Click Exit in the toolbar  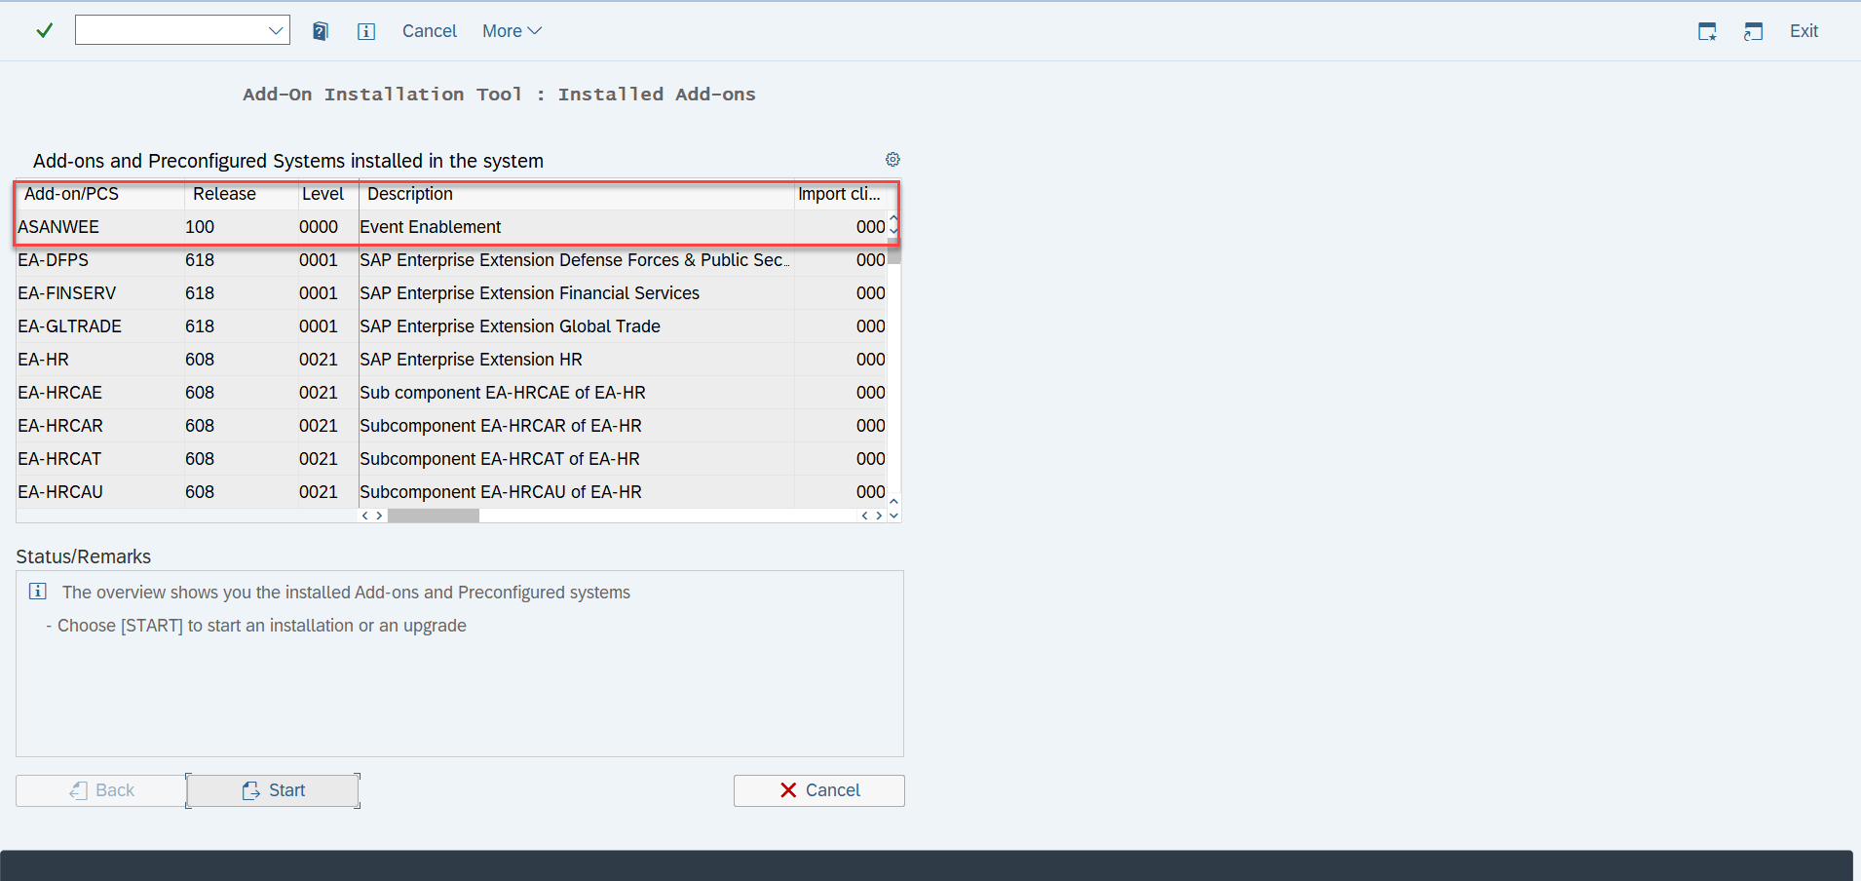coord(1804,31)
